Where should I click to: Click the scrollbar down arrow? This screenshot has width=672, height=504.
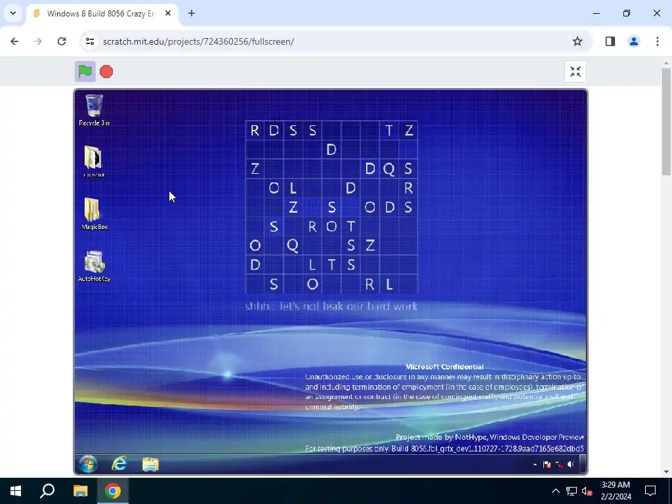(x=666, y=472)
